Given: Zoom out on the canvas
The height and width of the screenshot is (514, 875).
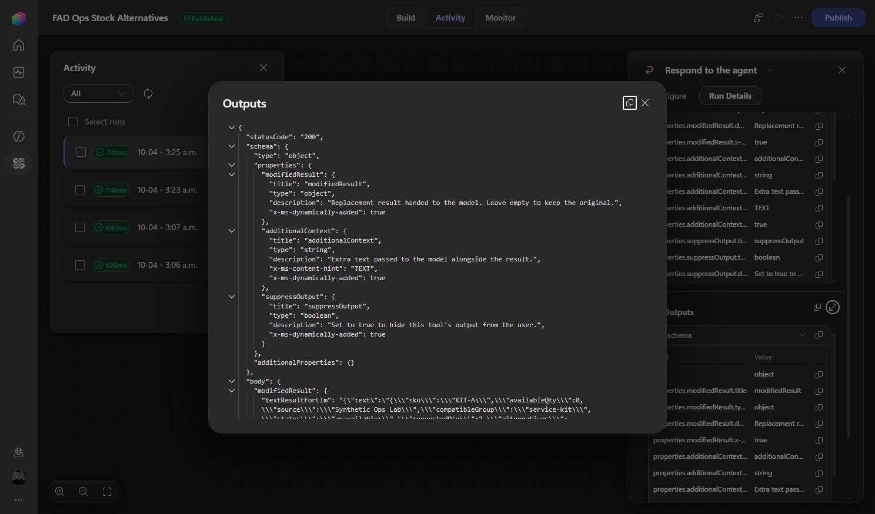Looking at the screenshot, I should tap(84, 492).
